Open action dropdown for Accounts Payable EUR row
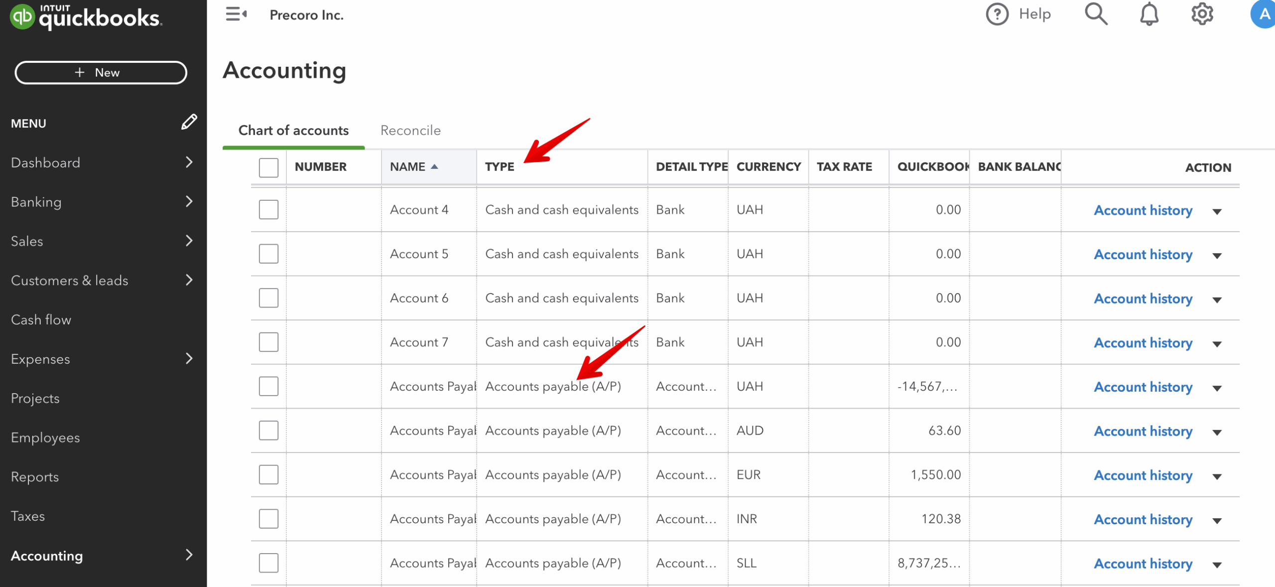1275x587 pixels. coord(1217,477)
